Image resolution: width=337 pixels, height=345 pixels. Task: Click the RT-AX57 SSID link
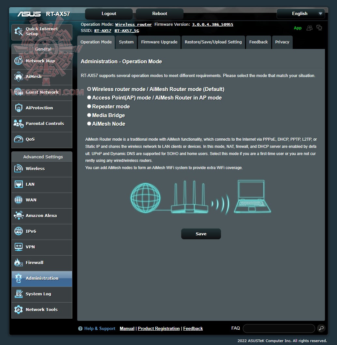point(103,31)
